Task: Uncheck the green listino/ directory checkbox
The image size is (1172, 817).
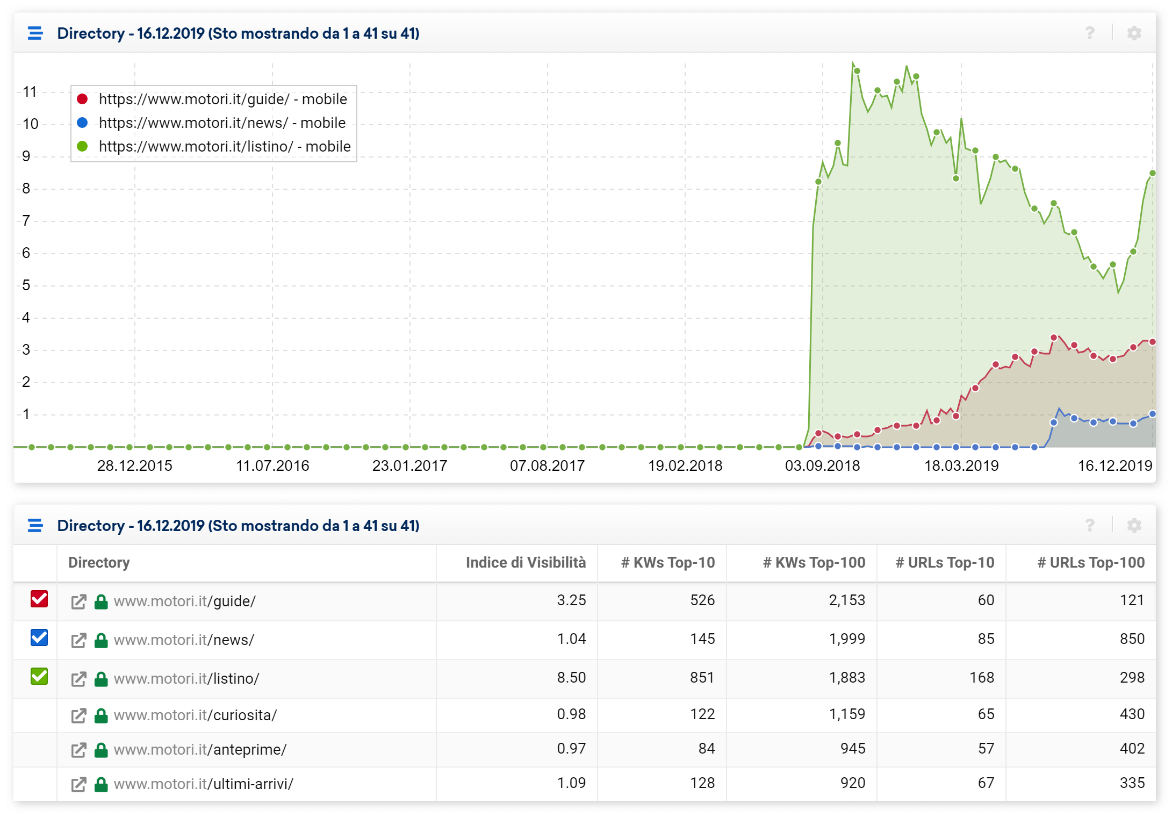Action: pyautogui.click(x=39, y=676)
